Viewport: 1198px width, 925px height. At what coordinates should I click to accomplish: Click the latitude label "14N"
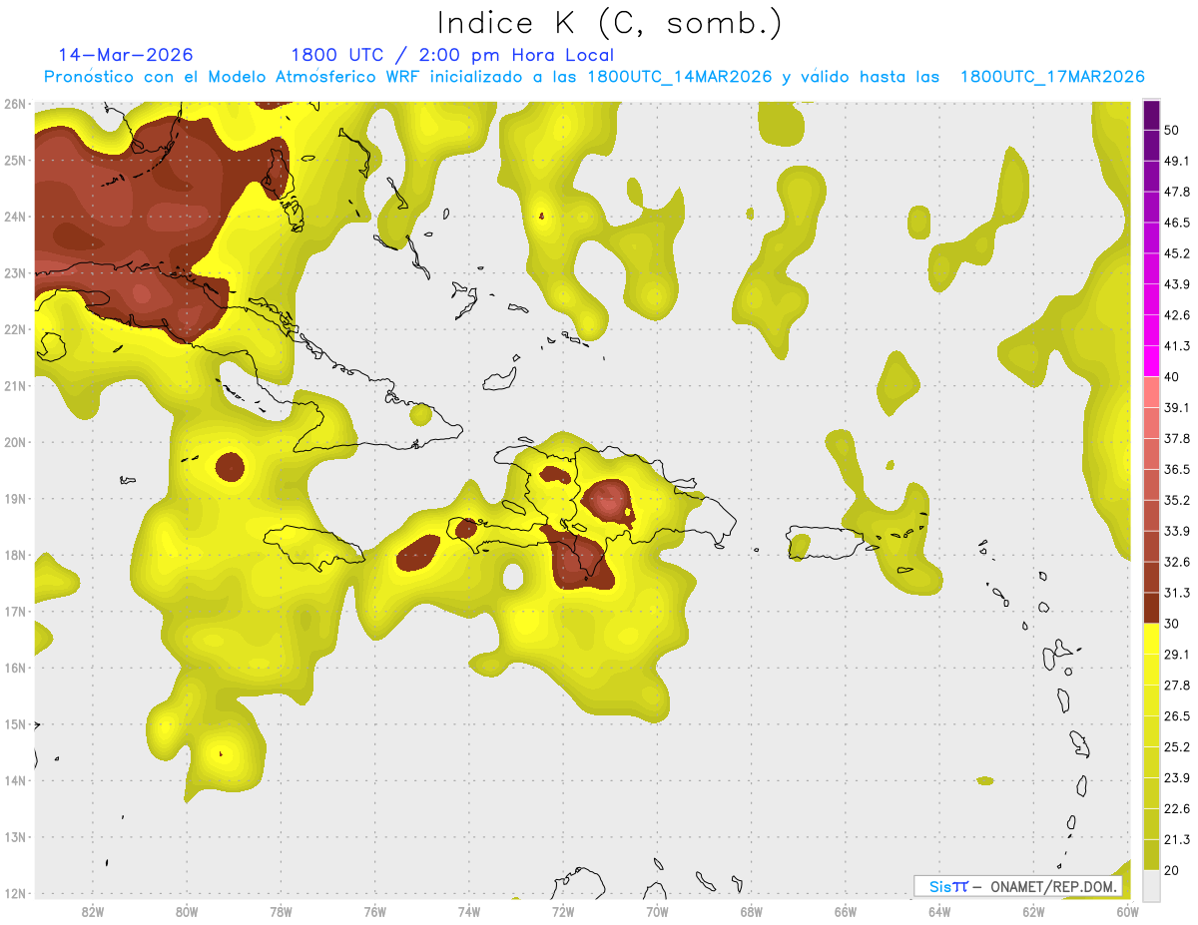pyautogui.click(x=14, y=780)
